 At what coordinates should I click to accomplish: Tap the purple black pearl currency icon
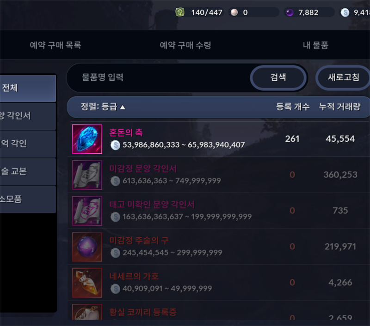tap(290, 12)
